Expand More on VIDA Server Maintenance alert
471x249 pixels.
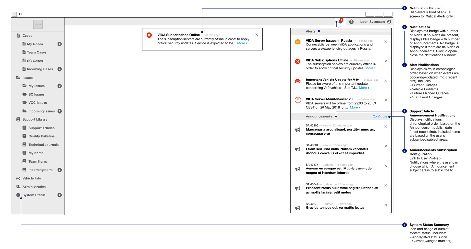click(355, 107)
